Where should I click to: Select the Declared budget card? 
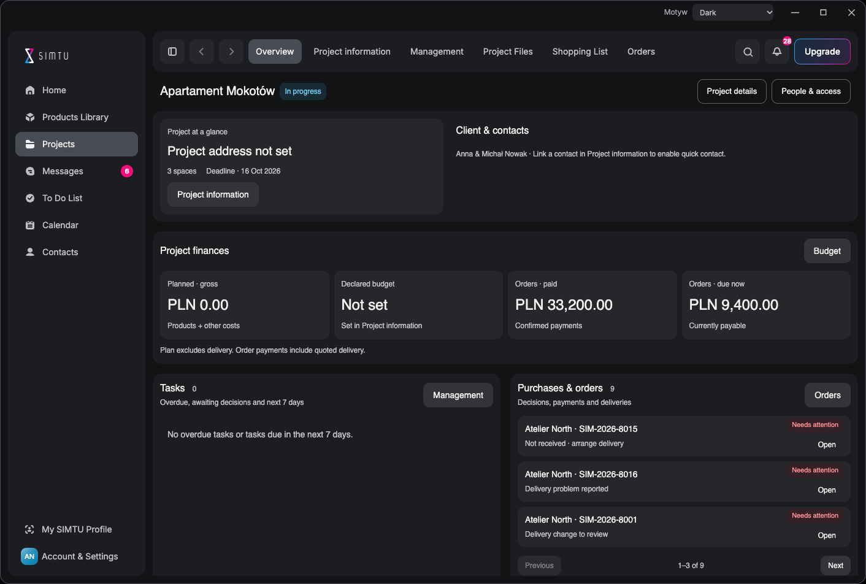[x=418, y=305]
